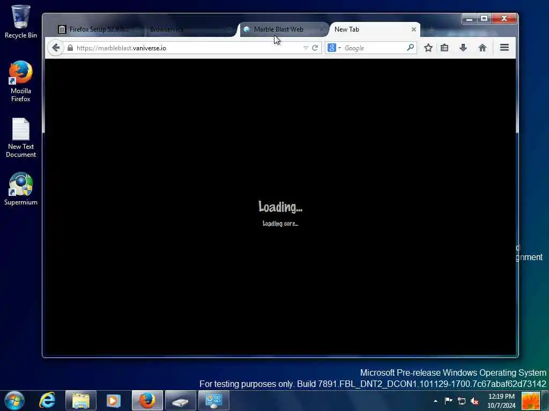Select the Mozilla Firefox desktop shortcut
Image resolution: width=549 pixels, height=411 pixels.
pyautogui.click(x=21, y=81)
